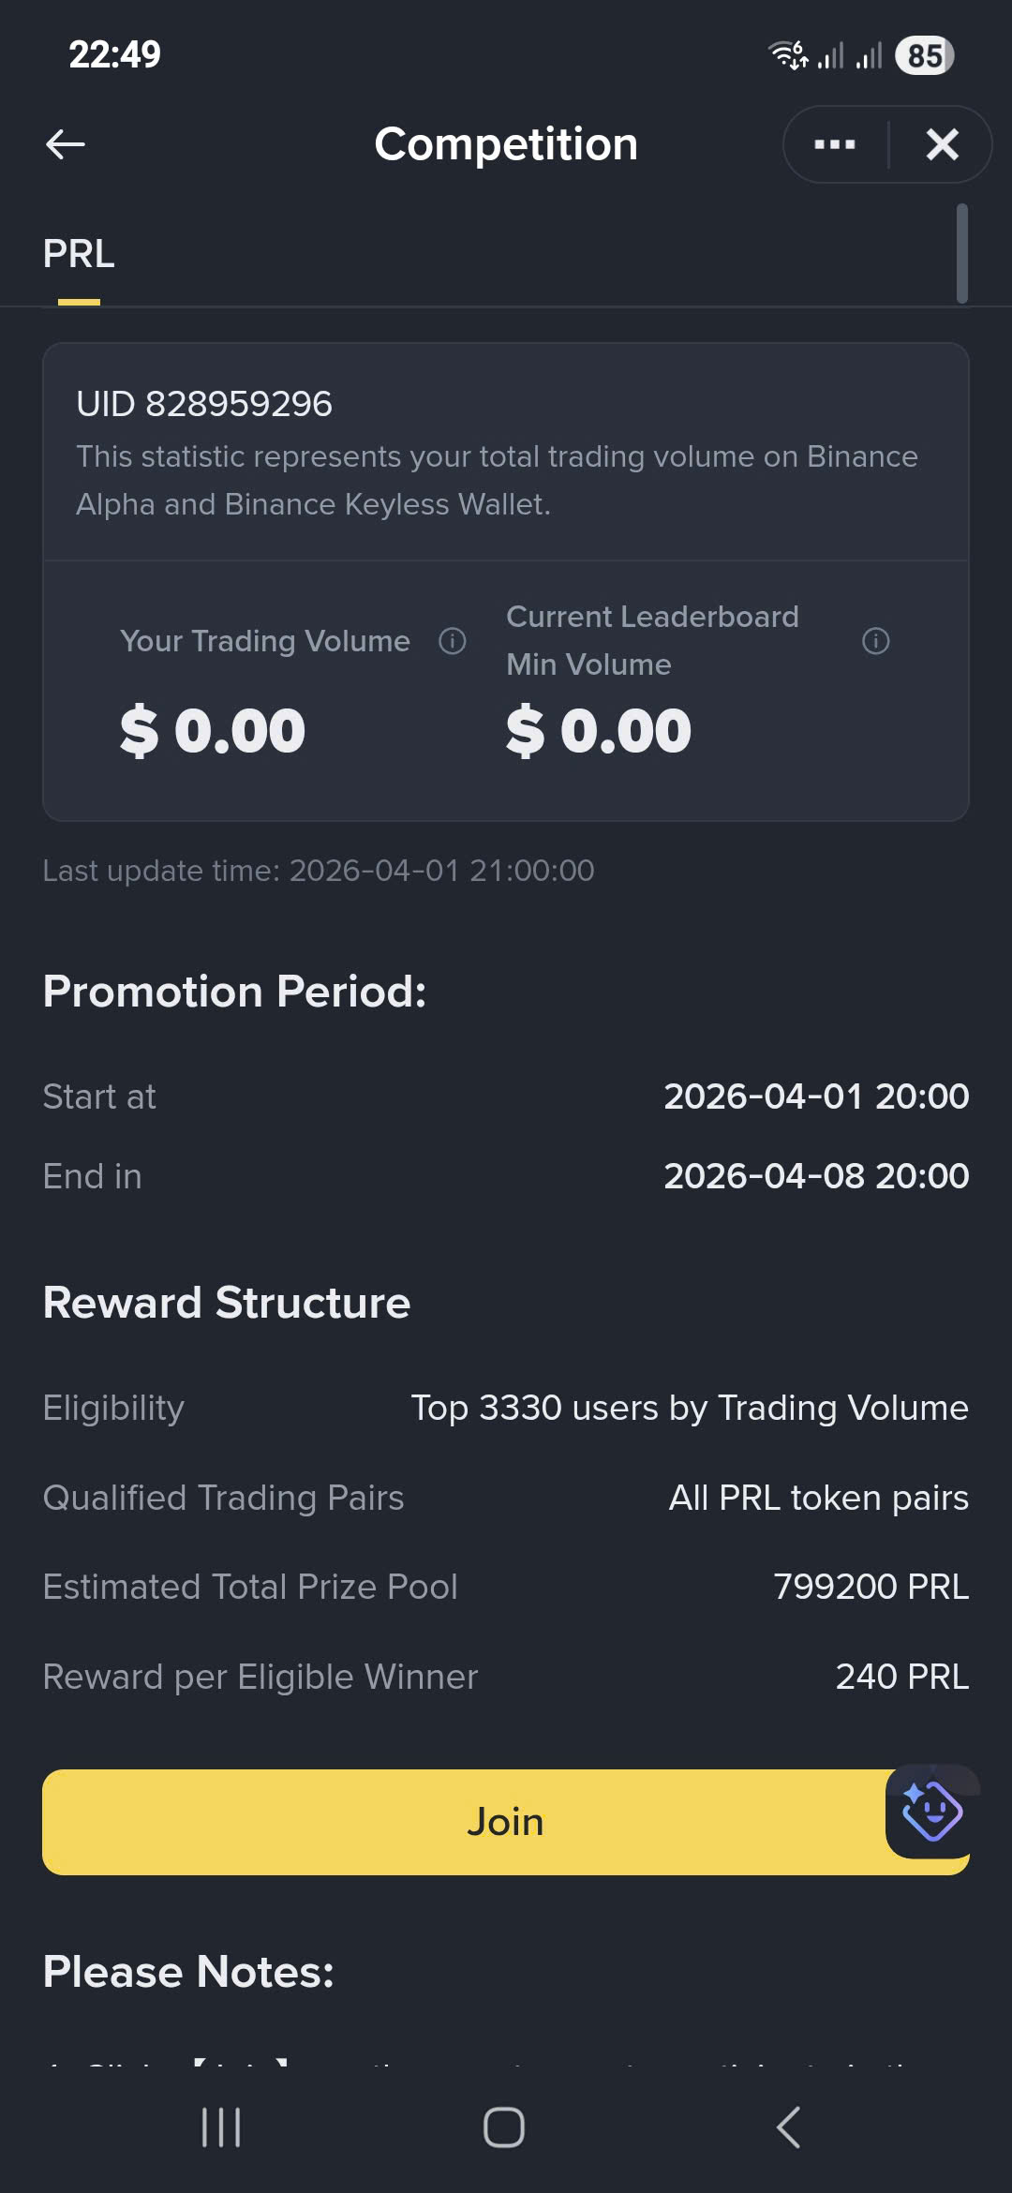Close the Competition mini-app with X
The width and height of the screenshot is (1012, 2193).
942,144
